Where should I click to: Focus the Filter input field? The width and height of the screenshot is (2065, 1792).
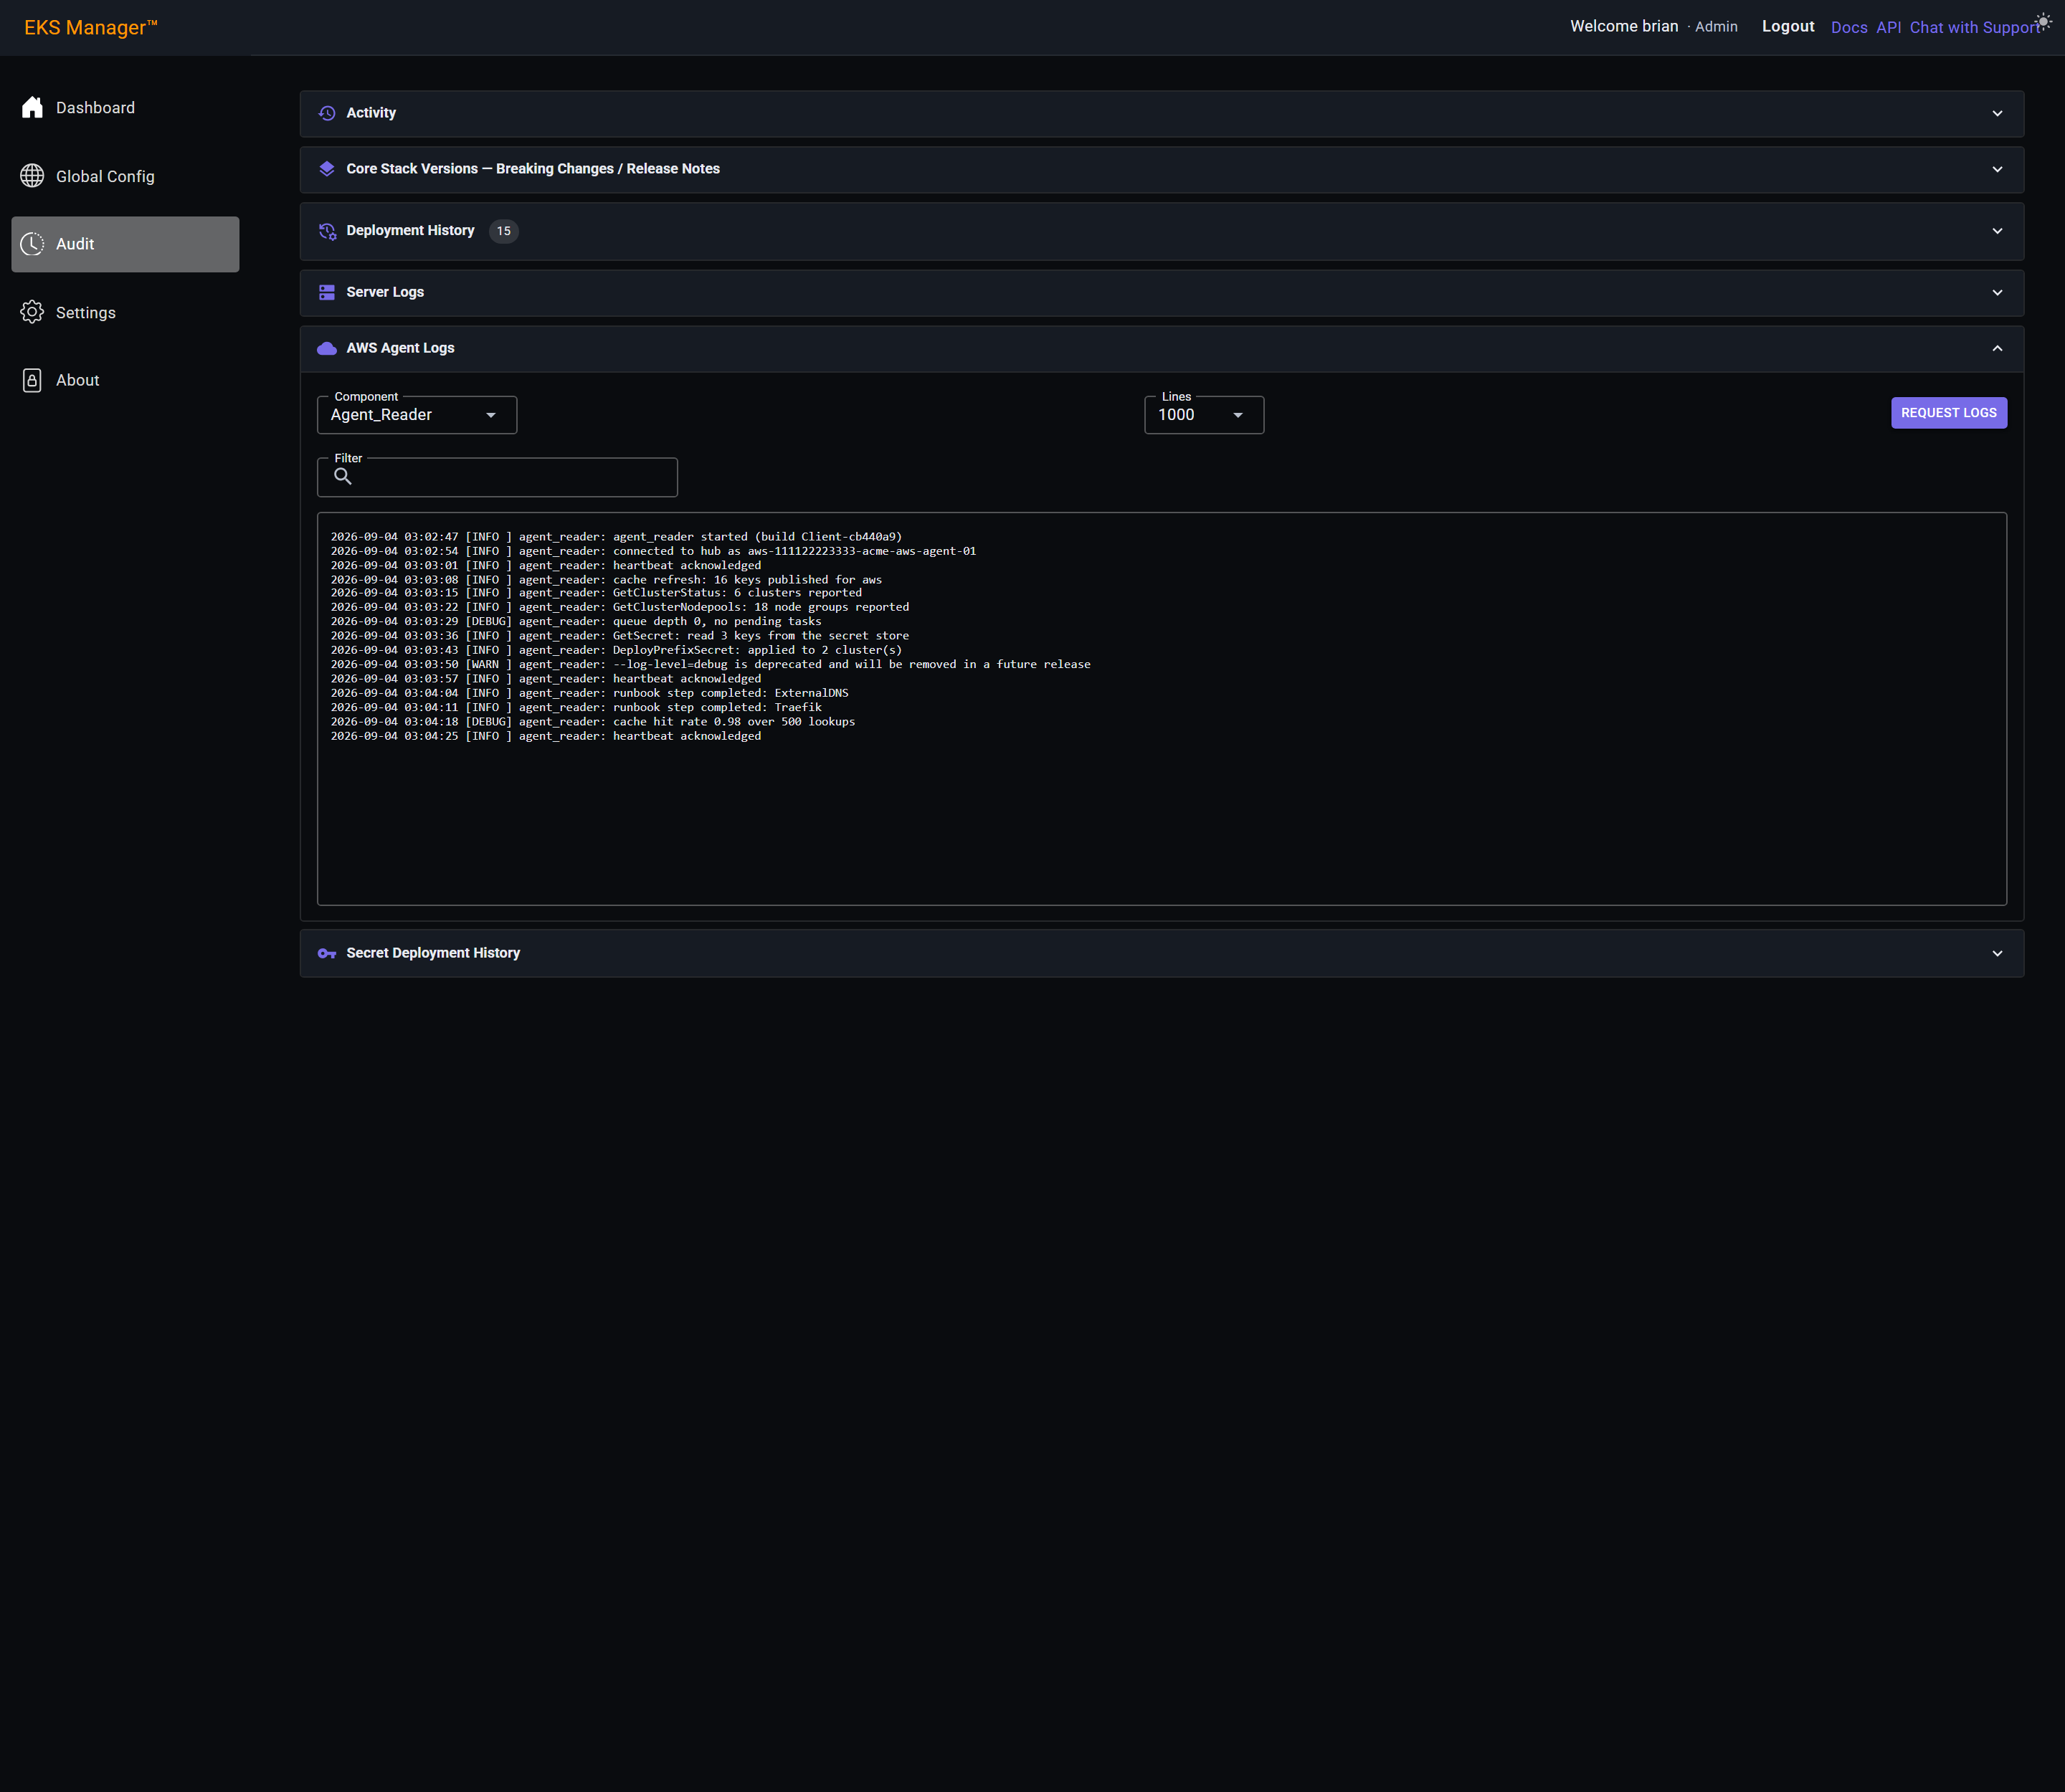(497, 477)
